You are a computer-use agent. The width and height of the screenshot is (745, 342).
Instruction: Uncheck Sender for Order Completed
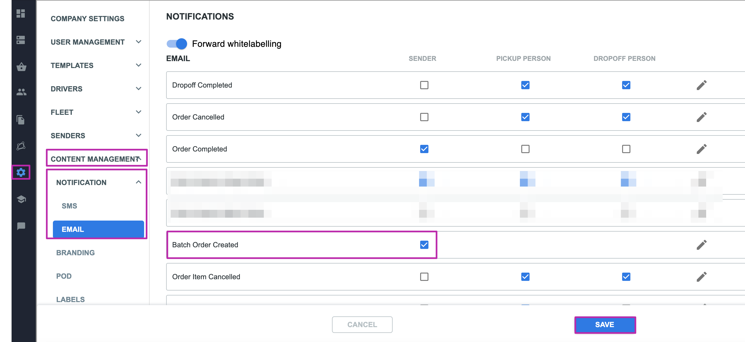424,149
